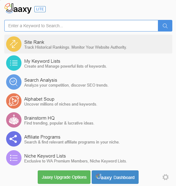Open Brainstorm HQ trending ideas description
The height and width of the screenshot is (186, 176).
pos(59,123)
